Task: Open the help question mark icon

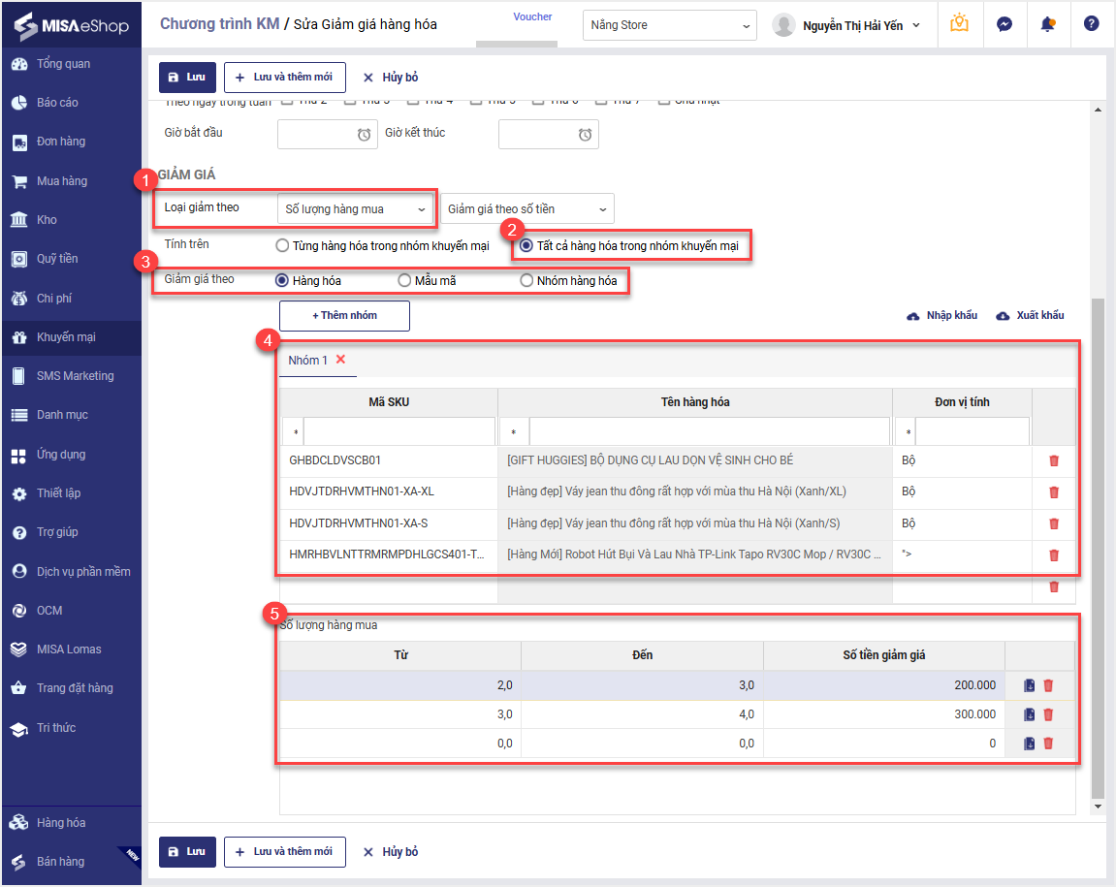Action: 1092,24
